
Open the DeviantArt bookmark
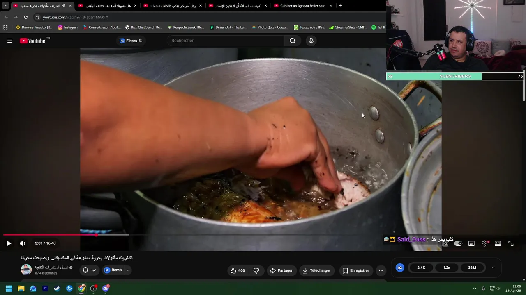click(x=228, y=27)
